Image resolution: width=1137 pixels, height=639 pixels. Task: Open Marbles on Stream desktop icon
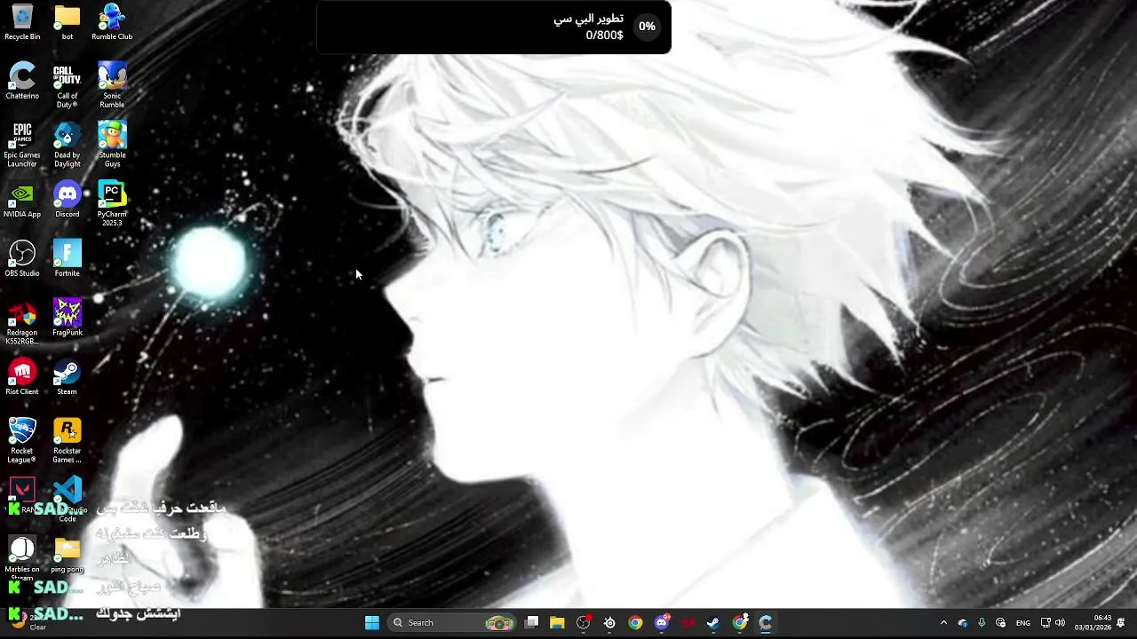[x=22, y=559]
